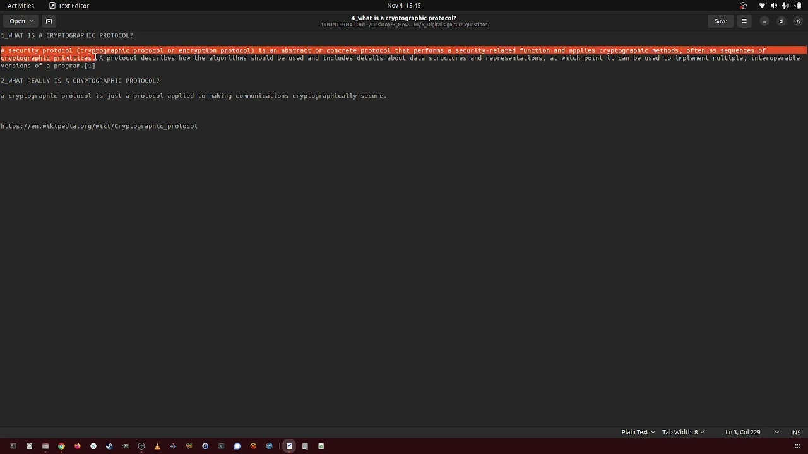This screenshot has width=808, height=454.
Task: Open the Ln 3, Col 229 position dropdown
Action: coord(751,432)
